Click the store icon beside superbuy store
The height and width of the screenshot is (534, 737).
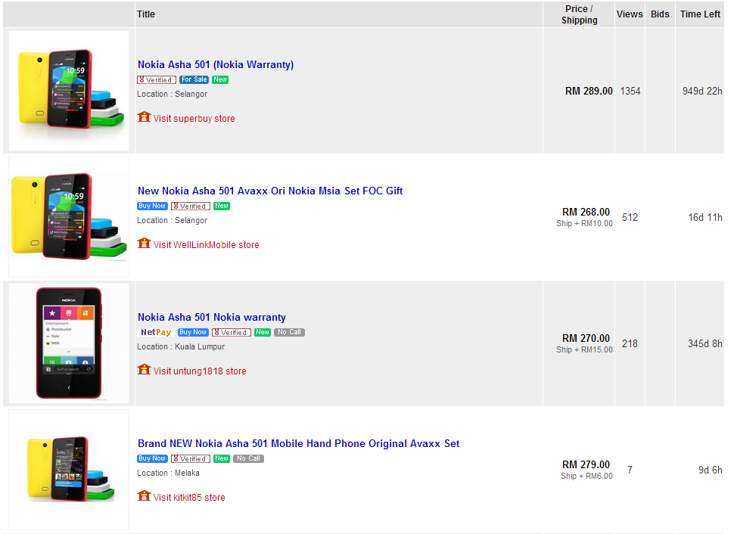(x=144, y=117)
